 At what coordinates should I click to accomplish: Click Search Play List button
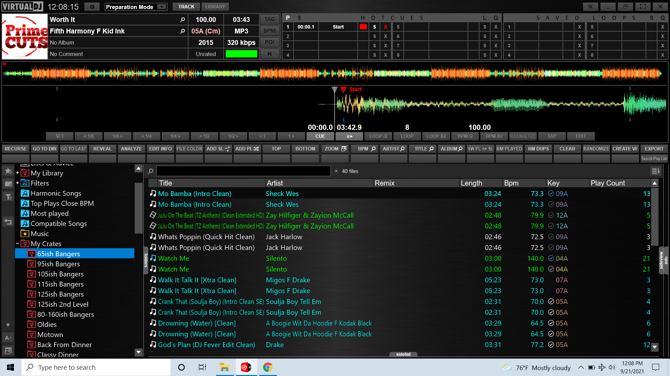click(654, 159)
